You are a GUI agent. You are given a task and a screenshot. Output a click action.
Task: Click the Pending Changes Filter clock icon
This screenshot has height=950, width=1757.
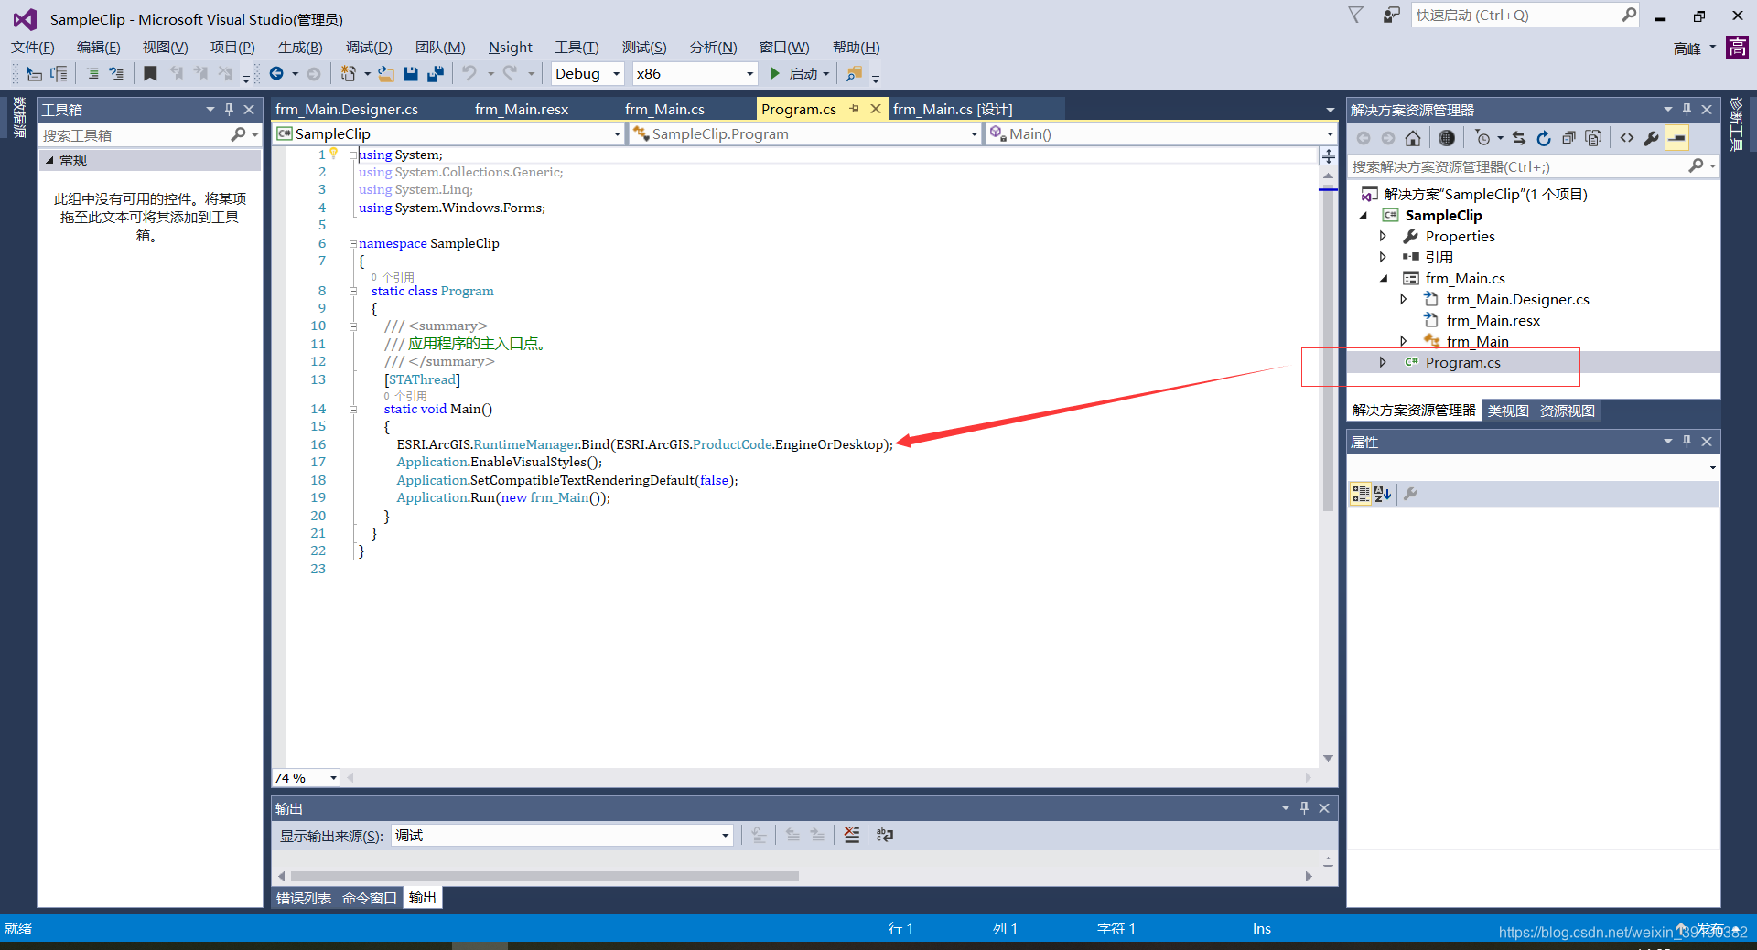[x=1482, y=138]
